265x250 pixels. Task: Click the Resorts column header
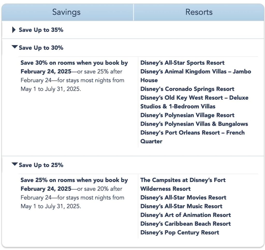[x=199, y=12]
